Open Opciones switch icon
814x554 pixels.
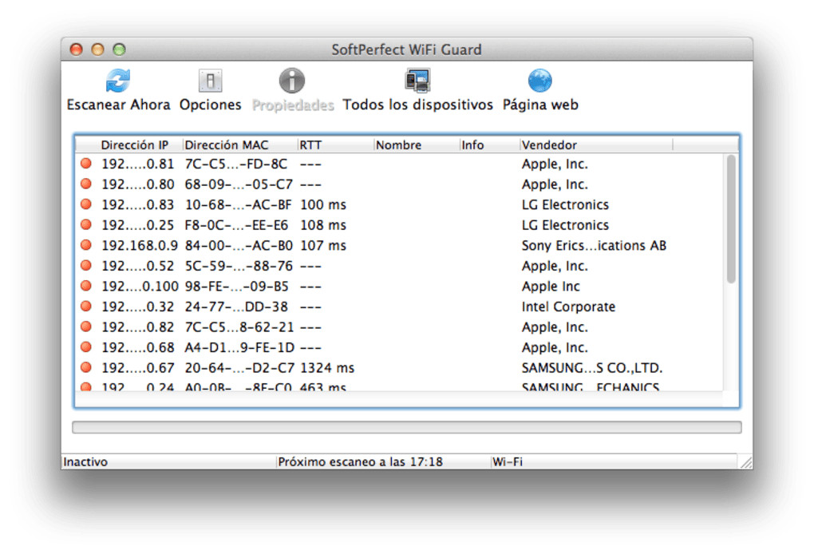210,81
